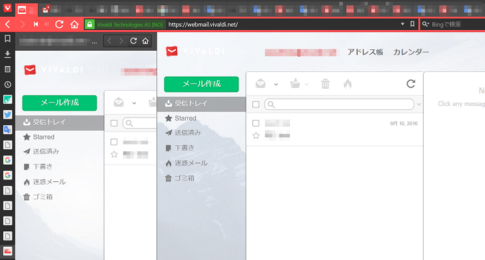This screenshot has height=260, width=485.
Task: Click main page メール作成 compose button
Action: pos(201,84)
